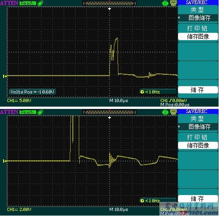Toggle the 储存图像 print key option in top menu
219x216 pixels.
[x=198, y=36]
